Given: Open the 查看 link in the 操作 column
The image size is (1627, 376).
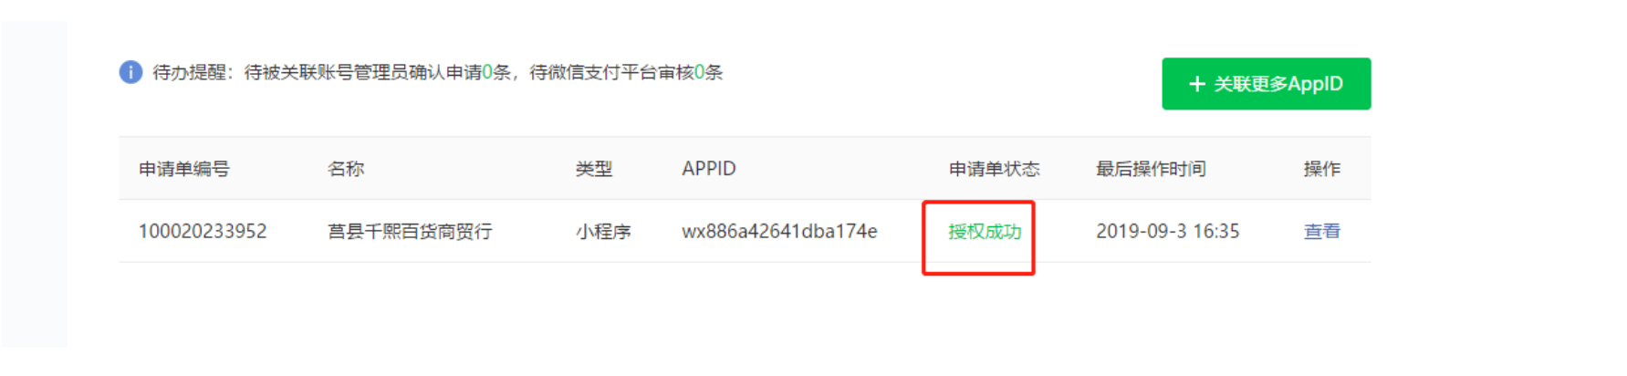Looking at the screenshot, I should point(1321,232).
